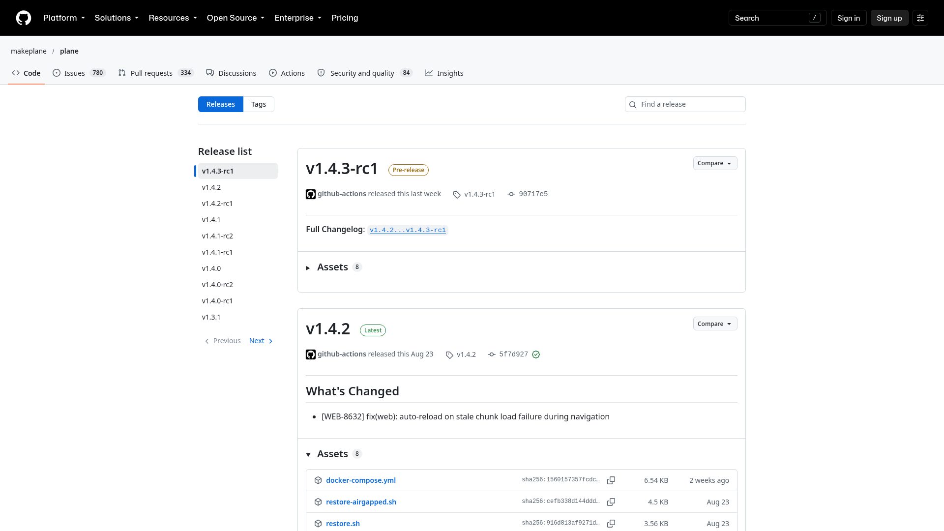Click the magnifier icon in Find a release
This screenshot has height=531, width=944.
pos(633,105)
